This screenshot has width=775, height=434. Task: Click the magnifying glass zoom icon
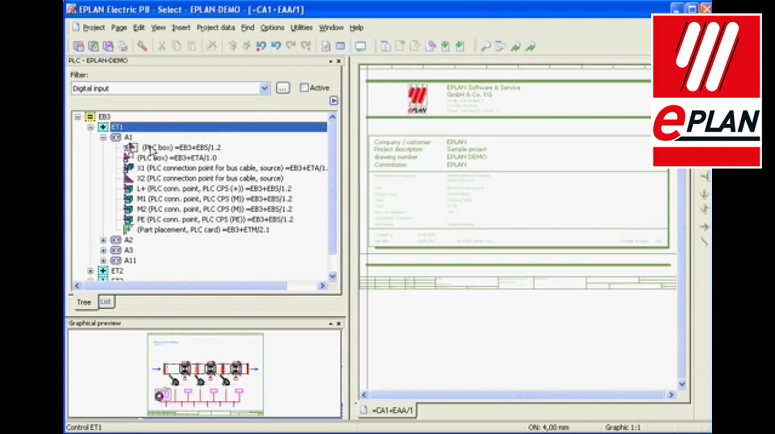(x=486, y=46)
